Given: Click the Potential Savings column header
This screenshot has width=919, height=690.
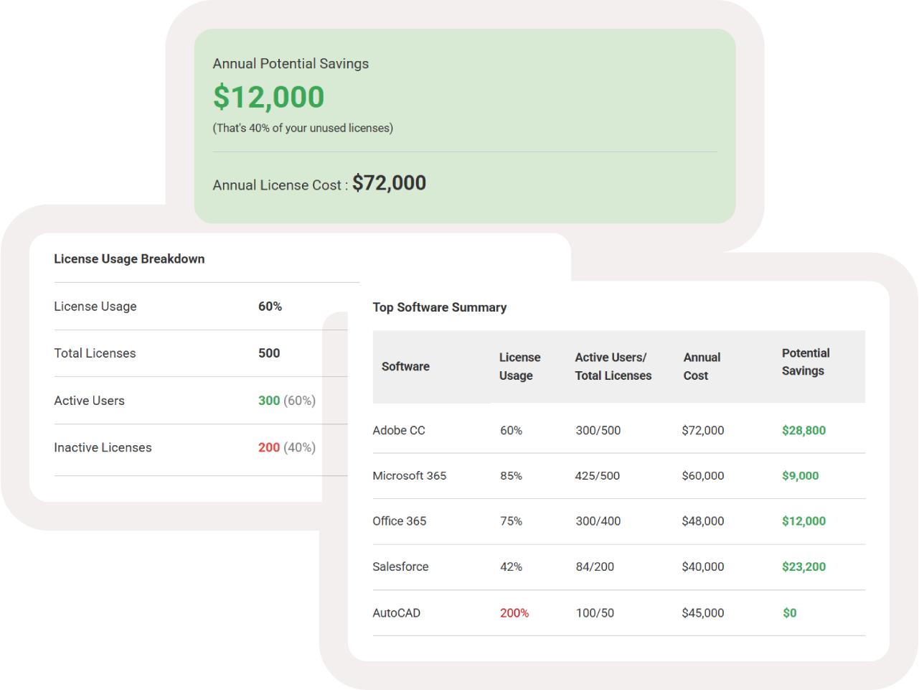Looking at the screenshot, I should pyautogui.click(x=806, y=362).
